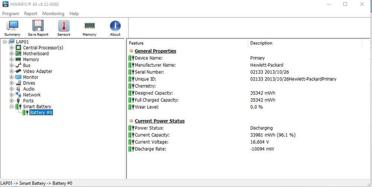372x187 pixels.
Task: Click the Unique ID value text
Action: point(293,79)
